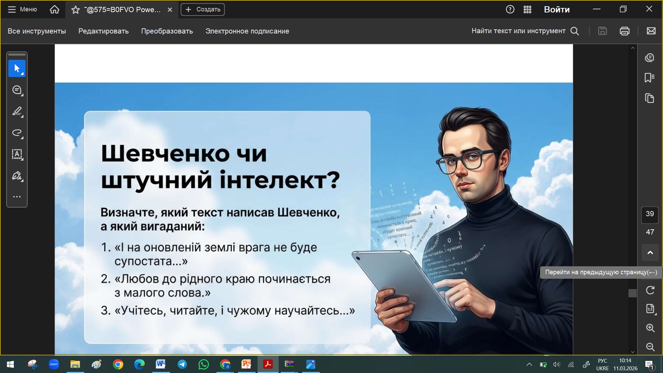Click the vertical scrollbar thumb

pyautogui.click(x=633, y=293)
